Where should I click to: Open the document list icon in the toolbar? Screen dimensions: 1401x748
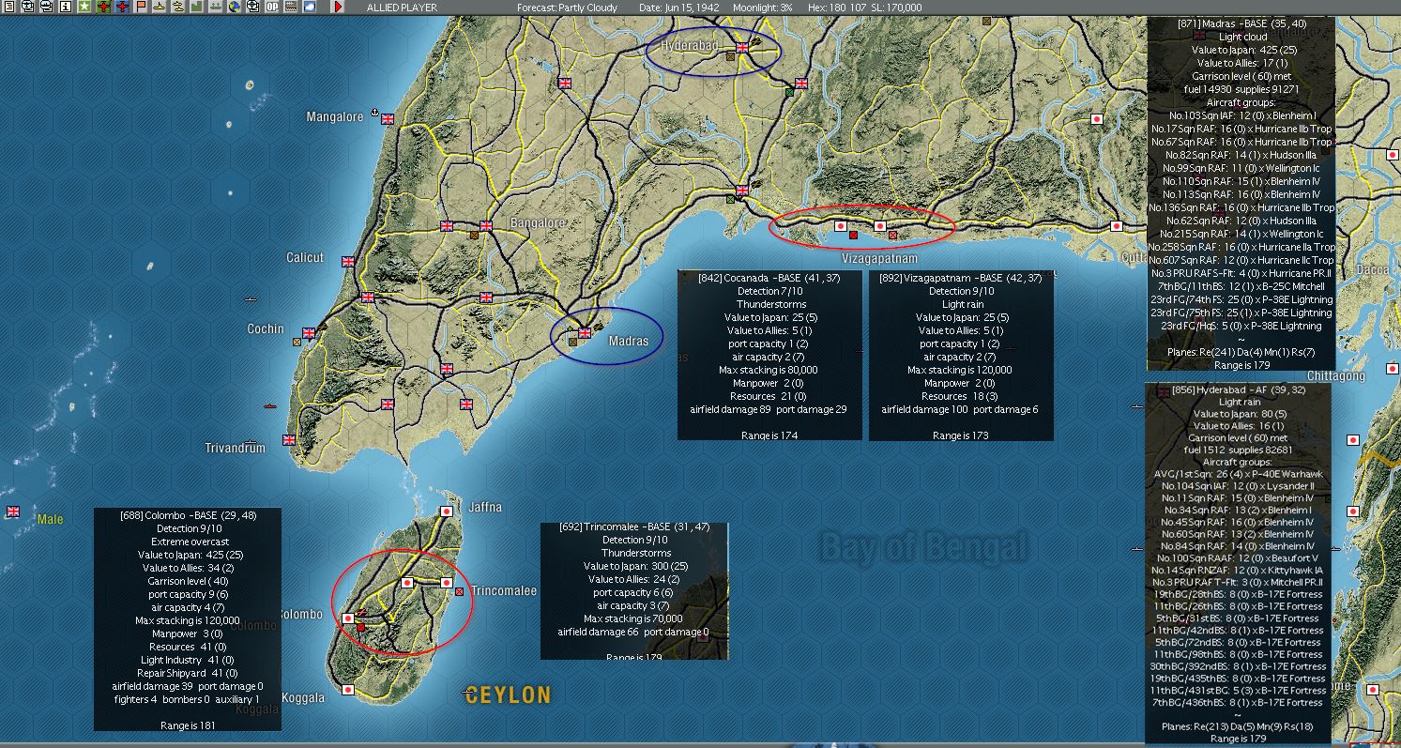click(8, 7)
